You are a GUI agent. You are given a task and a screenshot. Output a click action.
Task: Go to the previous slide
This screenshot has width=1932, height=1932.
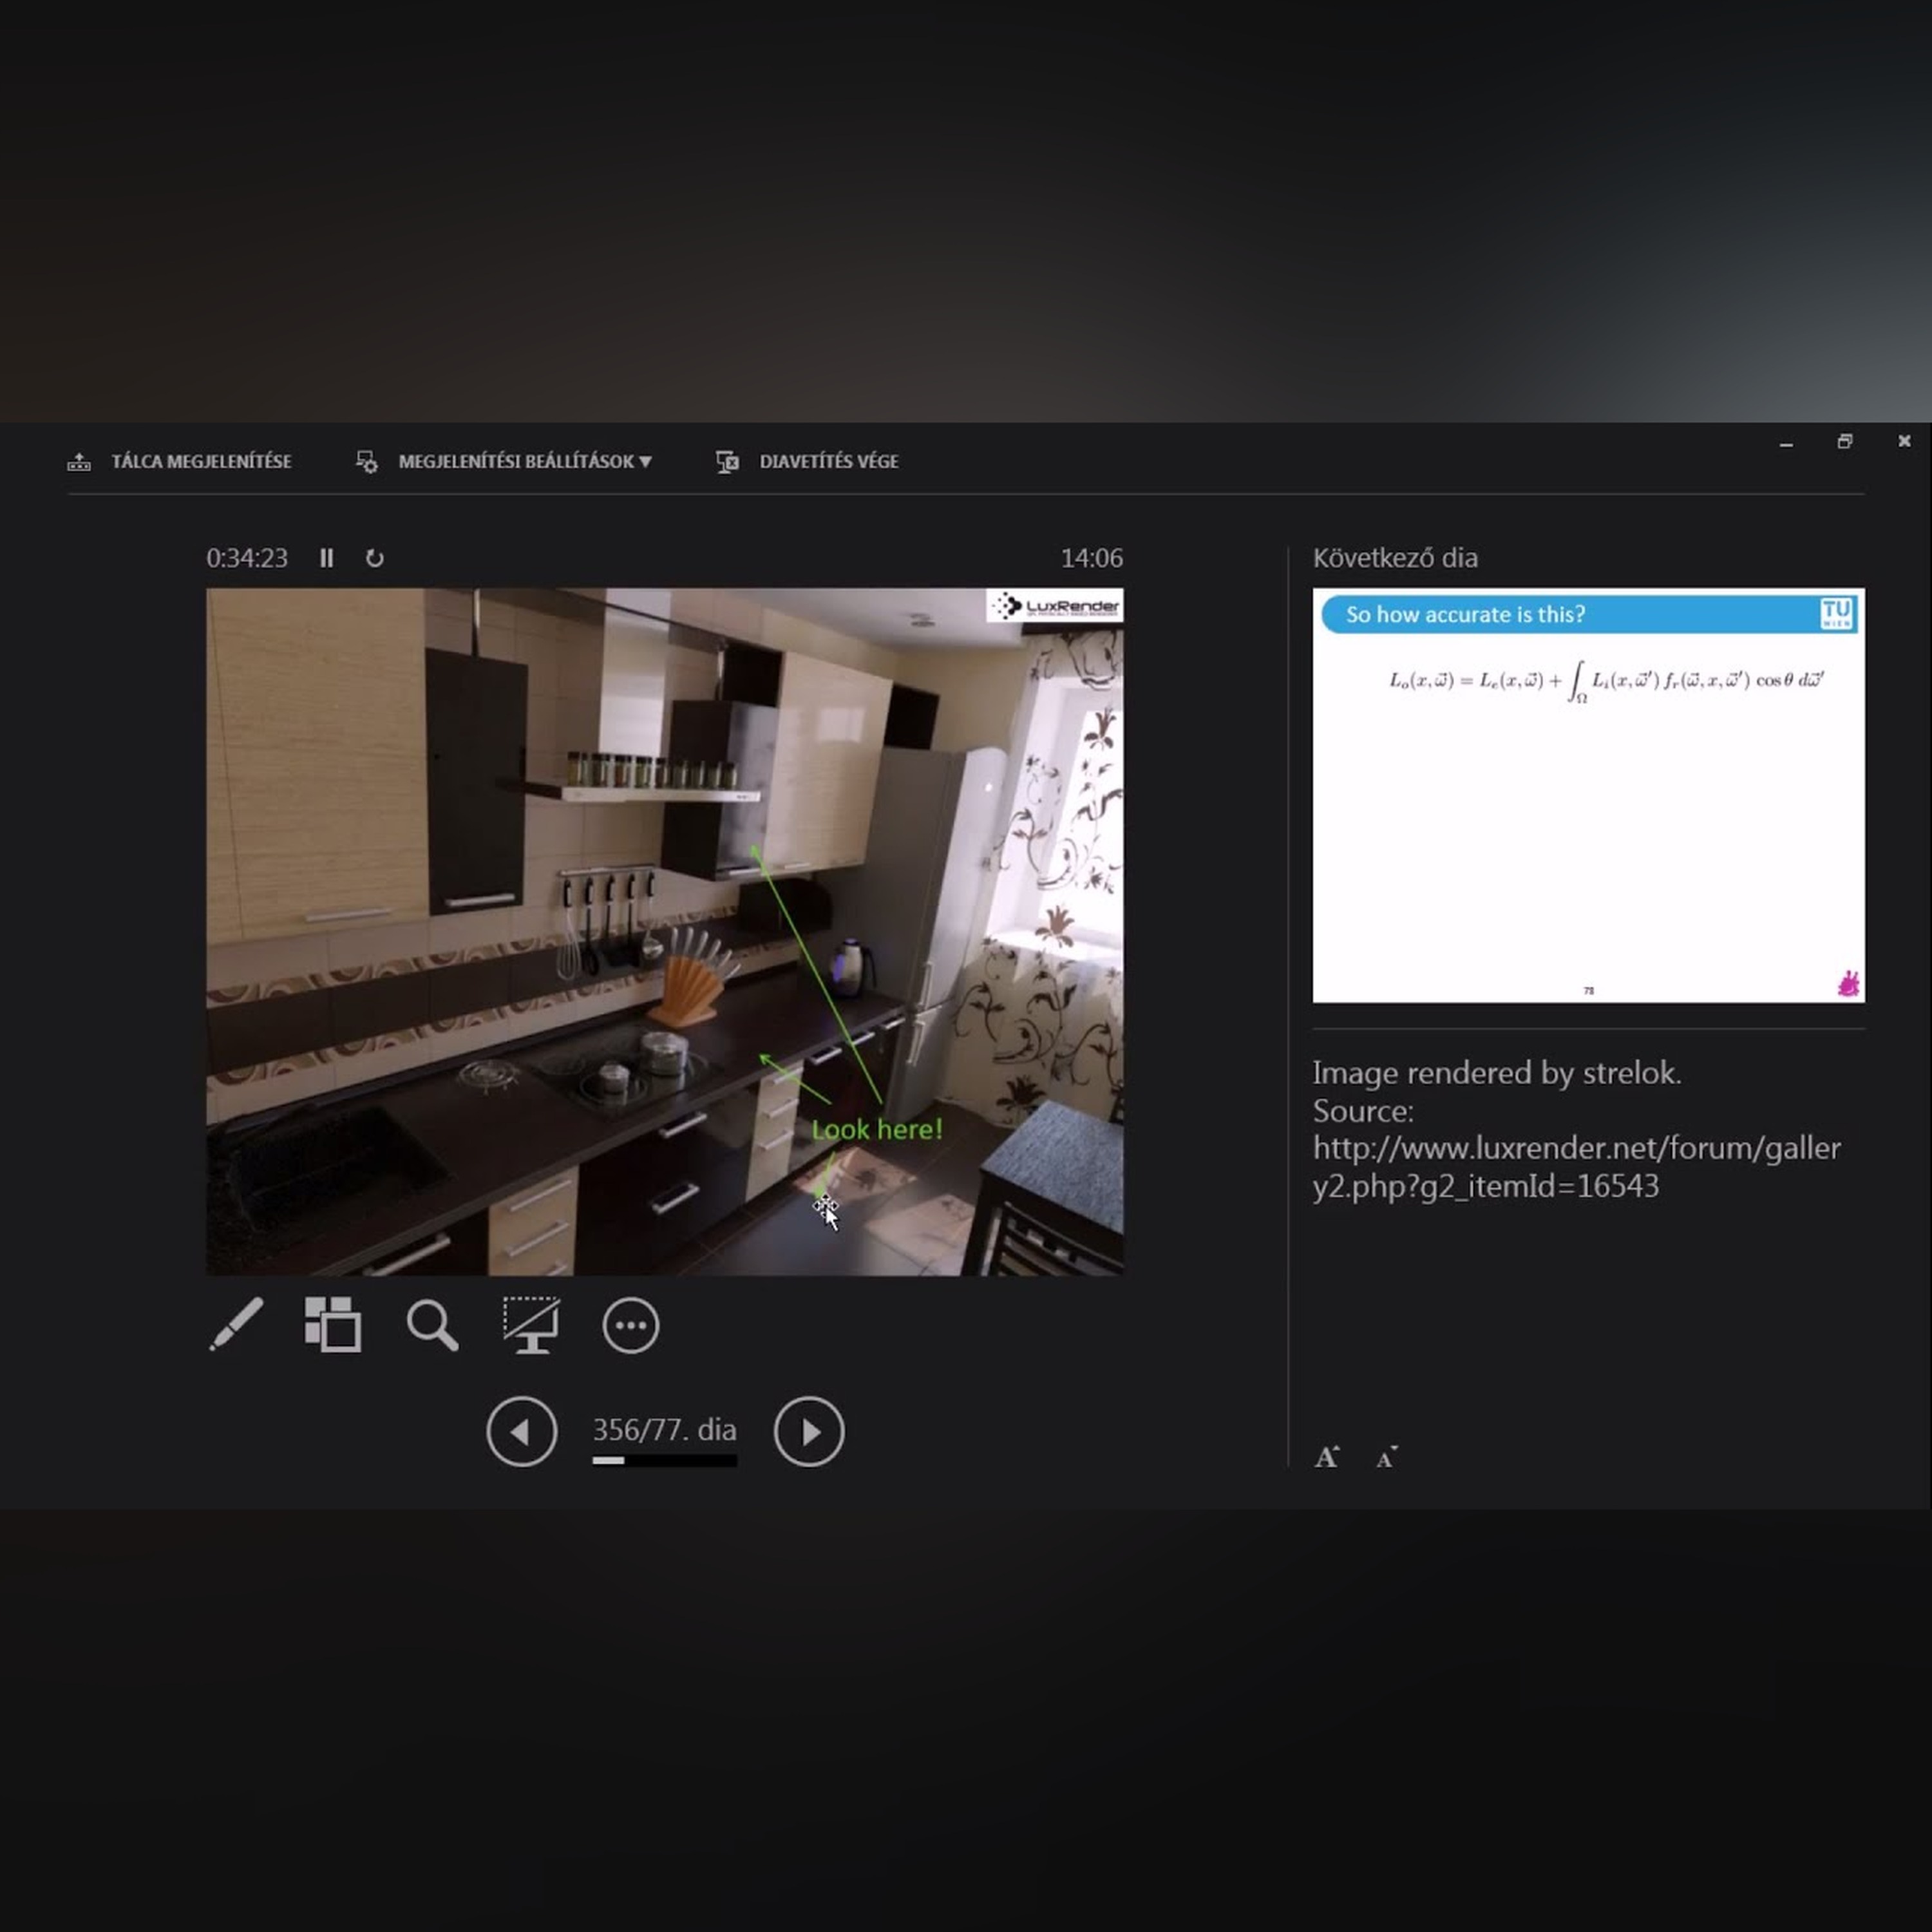[x=521, y=1432]
